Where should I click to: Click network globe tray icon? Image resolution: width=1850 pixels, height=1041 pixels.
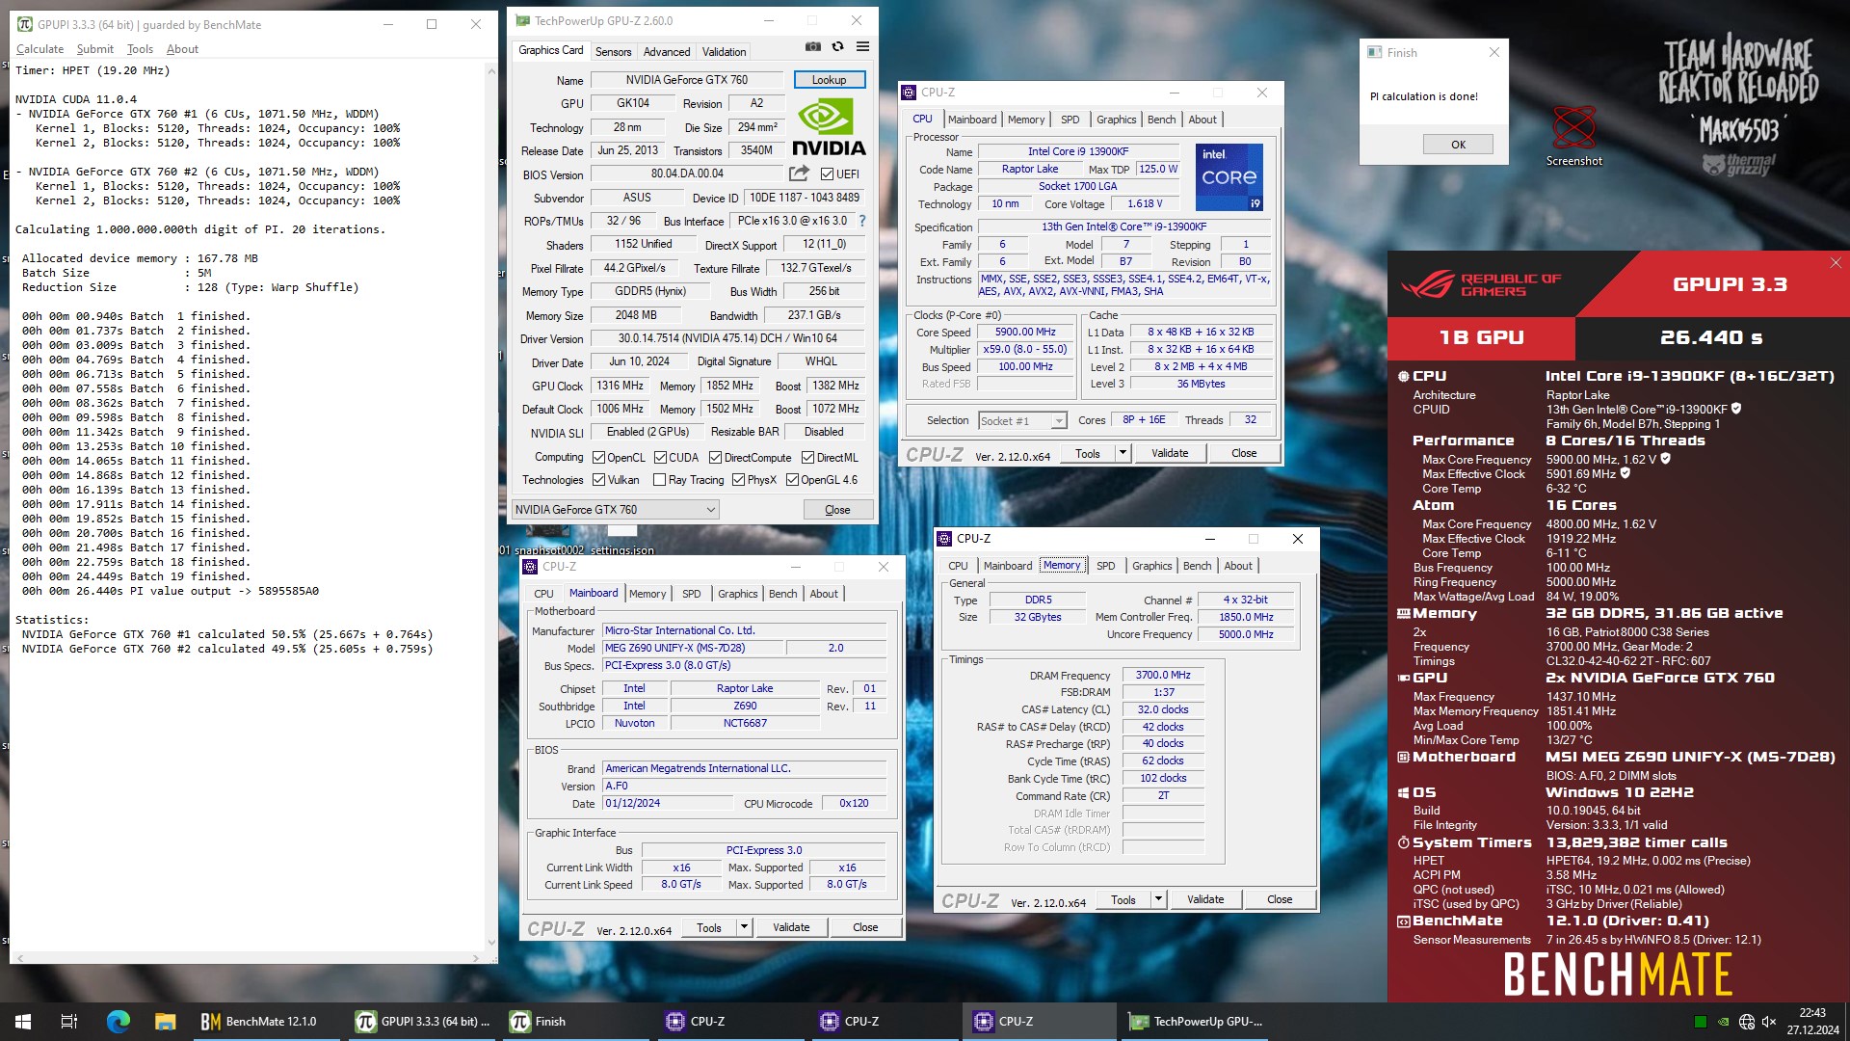pos(1746,1022)
